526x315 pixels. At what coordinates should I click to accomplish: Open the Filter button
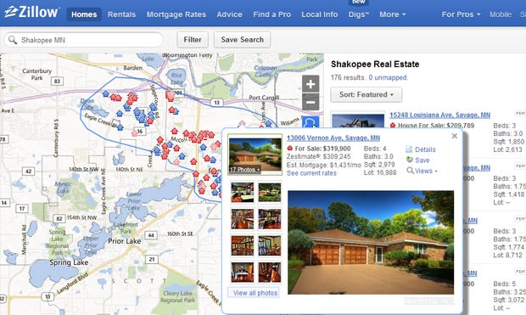pos(193,40)
